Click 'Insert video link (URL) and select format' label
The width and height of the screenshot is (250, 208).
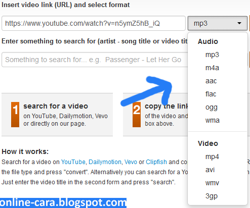pos(66,5)
